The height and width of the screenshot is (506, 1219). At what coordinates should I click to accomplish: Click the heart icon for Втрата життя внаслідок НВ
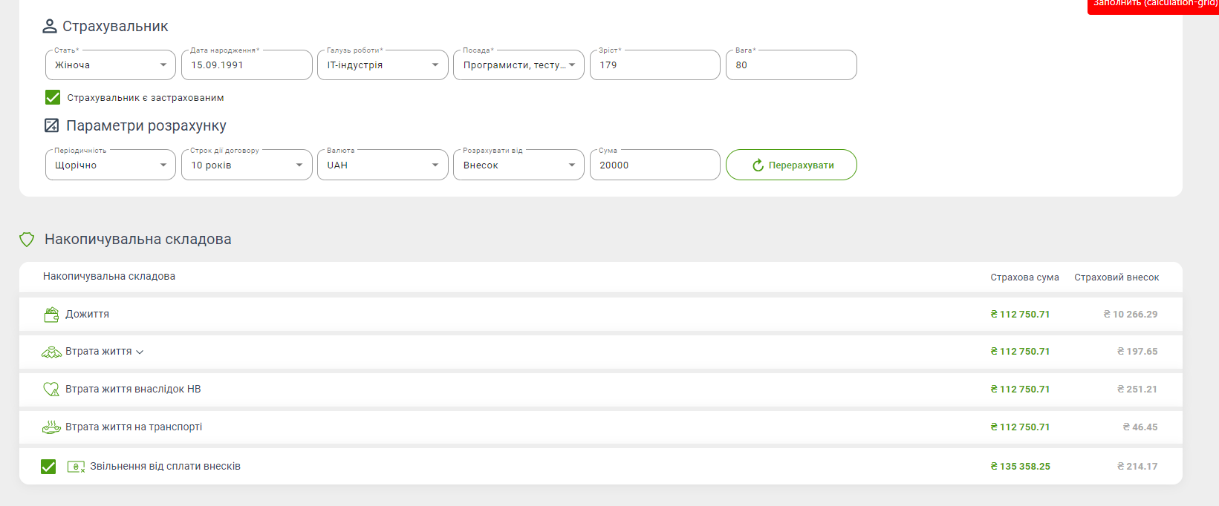[51, 390]
